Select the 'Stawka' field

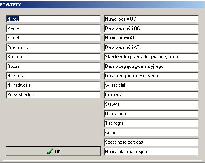[x=151, y=104]
